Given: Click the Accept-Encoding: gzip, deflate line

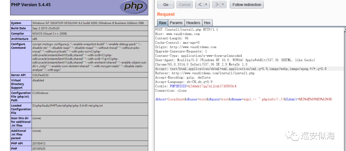Looking at the screenshot, I should (183, 78).
